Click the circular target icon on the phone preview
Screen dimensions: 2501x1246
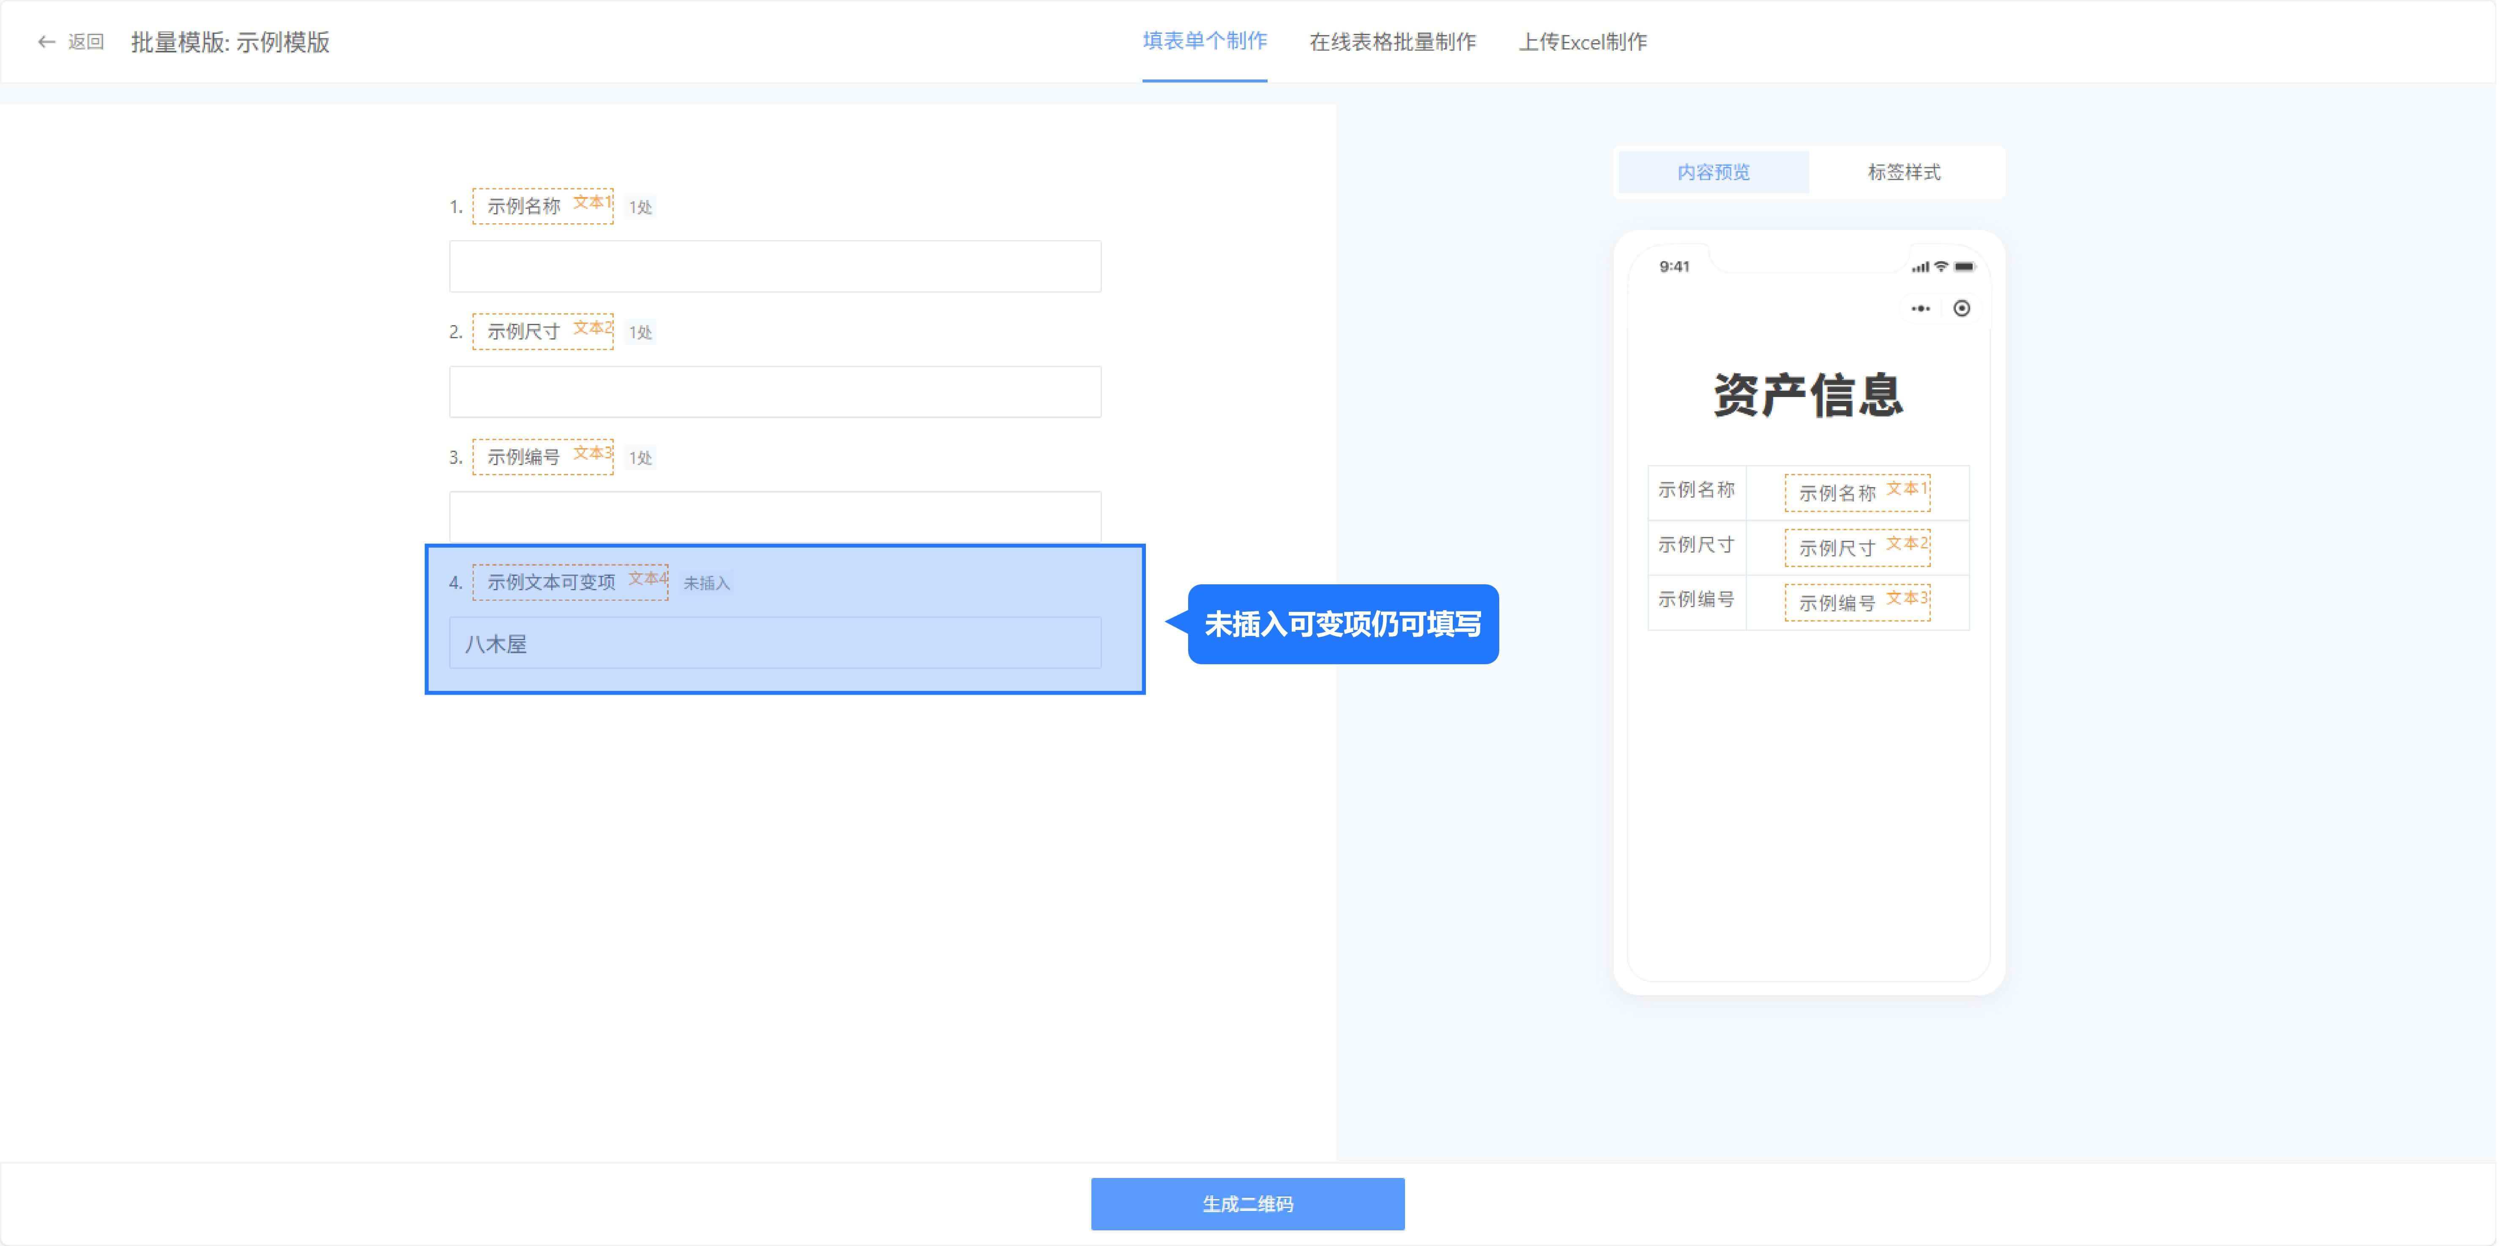(x=1962, y=308)
